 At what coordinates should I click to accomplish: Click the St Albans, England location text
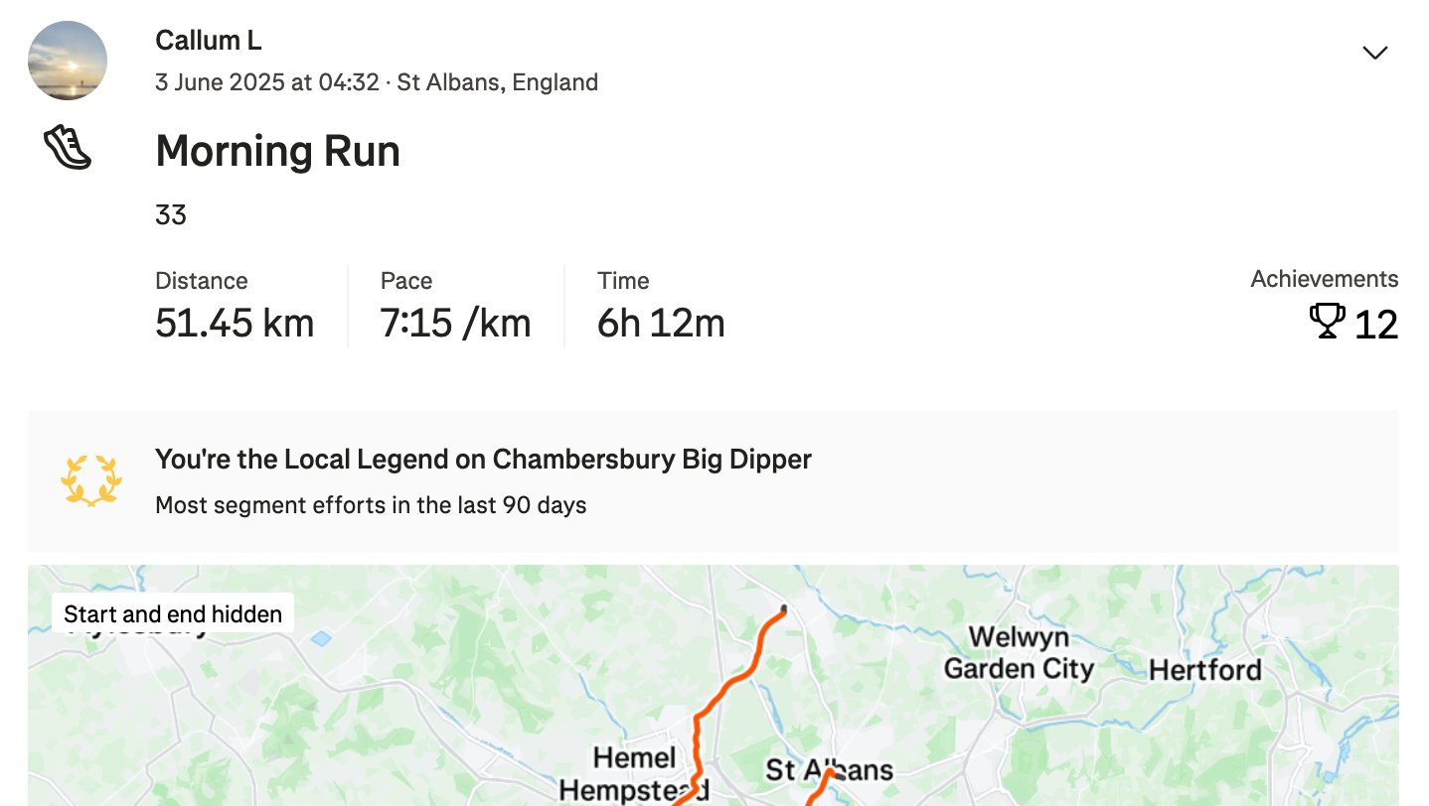[498, 82]
